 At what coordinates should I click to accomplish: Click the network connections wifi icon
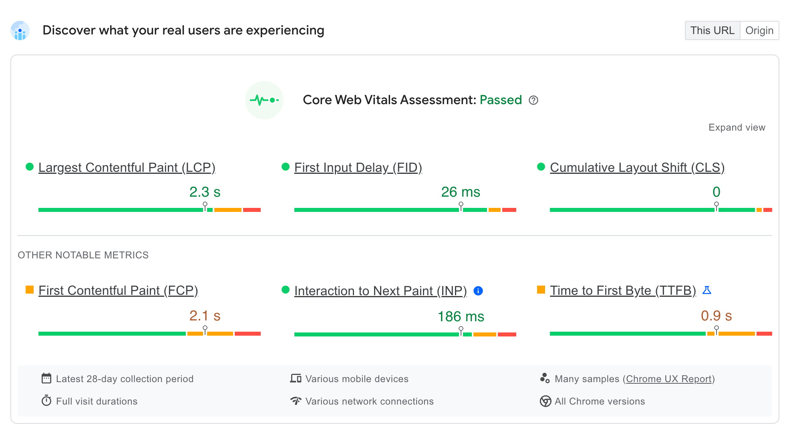296,401
